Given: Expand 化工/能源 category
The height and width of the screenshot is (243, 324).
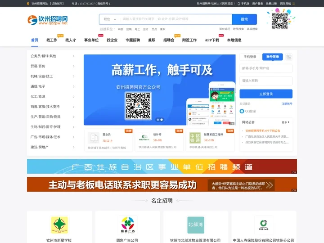Looking at the screenshot, I should [x=73, y=97].
